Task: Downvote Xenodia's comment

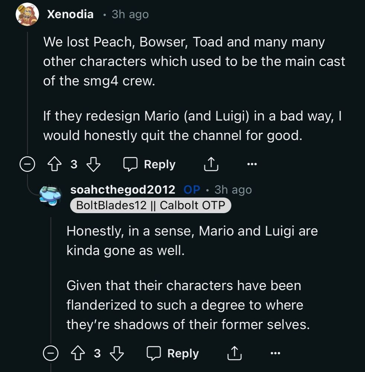Action: 93,164
